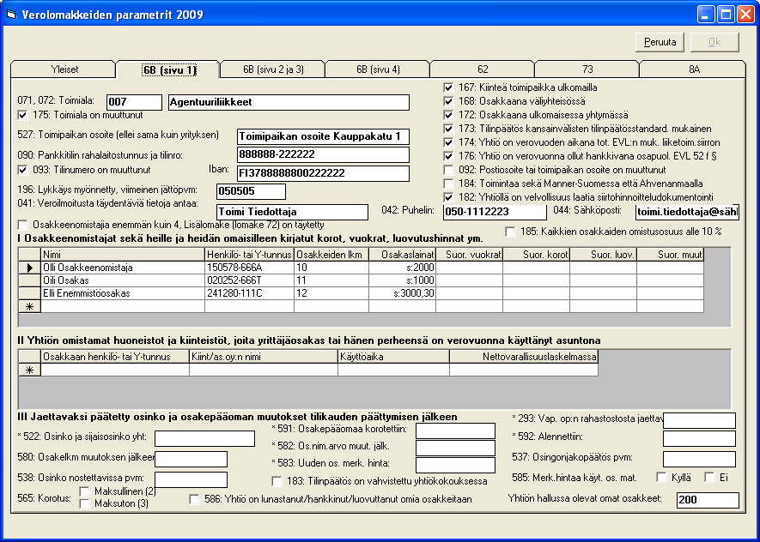Check 586 omia osakkeitaan checkbox
Screen dimensions: 760x542
(x=194, y=499)
